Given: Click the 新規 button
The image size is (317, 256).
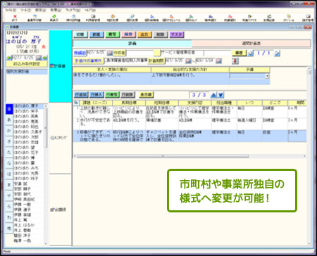Looking at the screenshot, I should pos(97,34).
